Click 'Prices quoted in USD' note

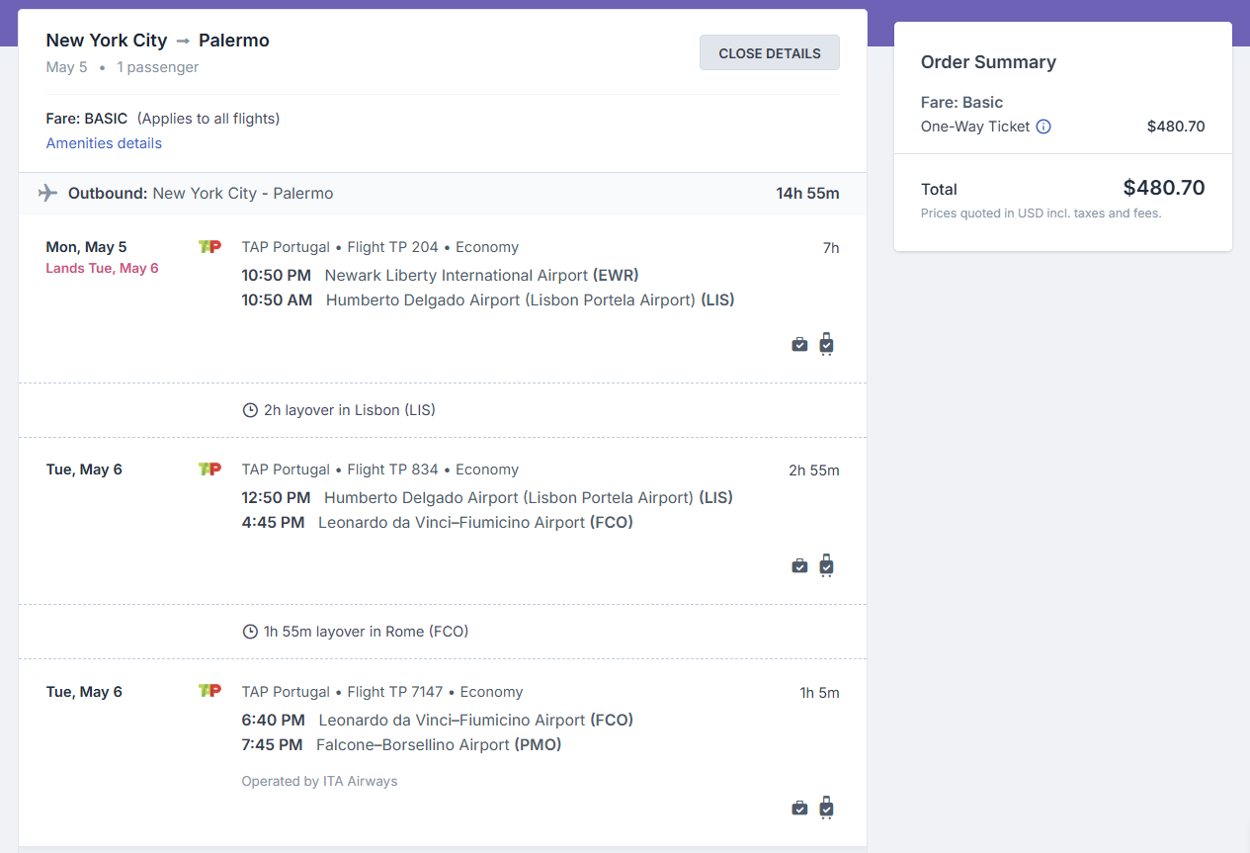(1041, 213)
